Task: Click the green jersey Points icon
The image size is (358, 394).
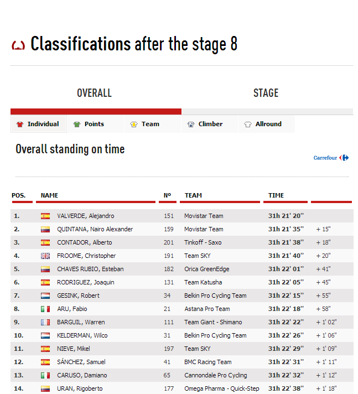Action: (x=77, y=125)
